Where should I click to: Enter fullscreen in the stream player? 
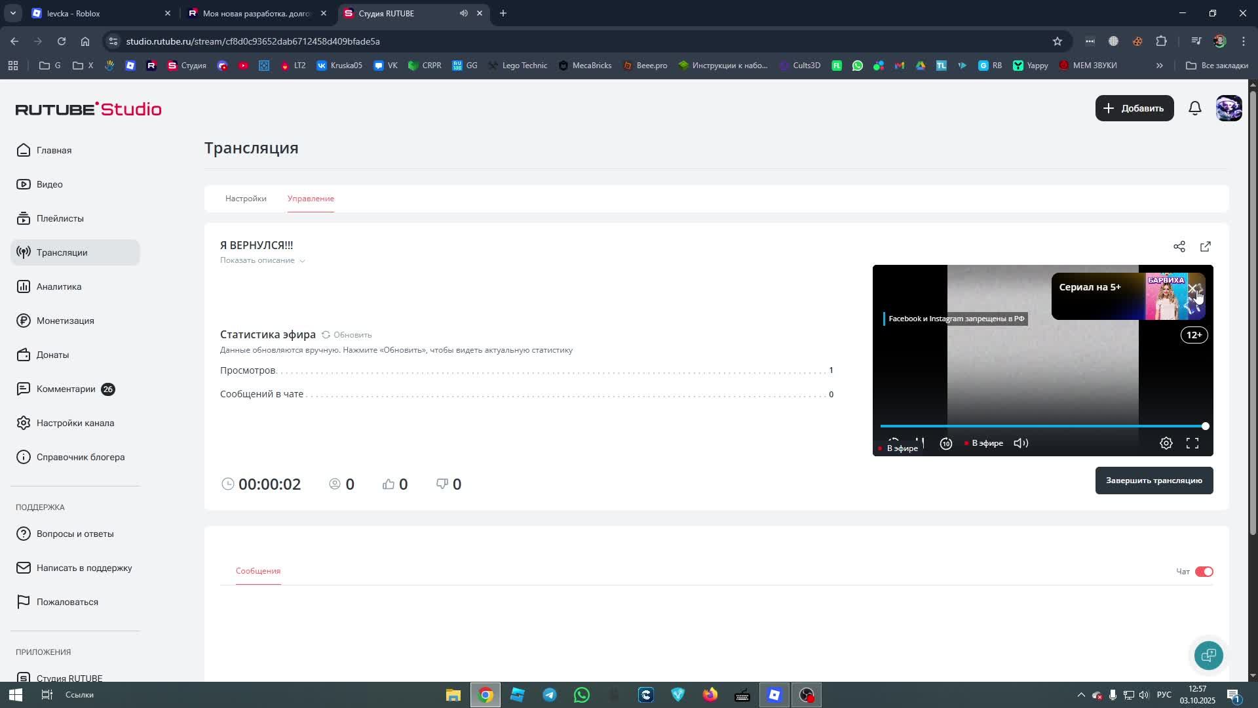1192,443
